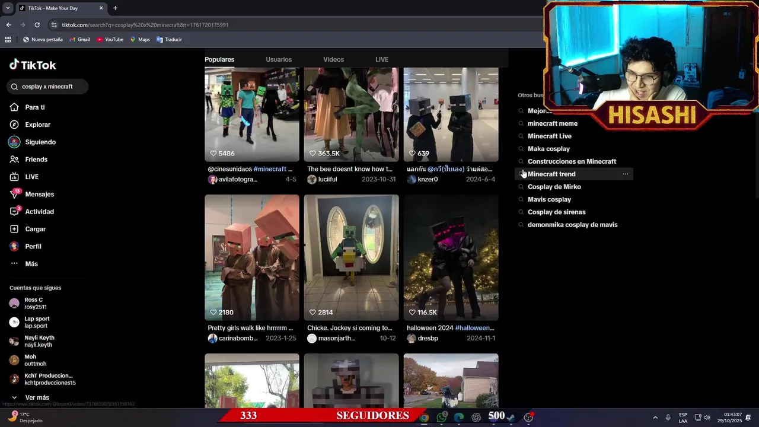Open the knzer0 video thumbnail
759x427 pixels.
(x=451, y=114)
